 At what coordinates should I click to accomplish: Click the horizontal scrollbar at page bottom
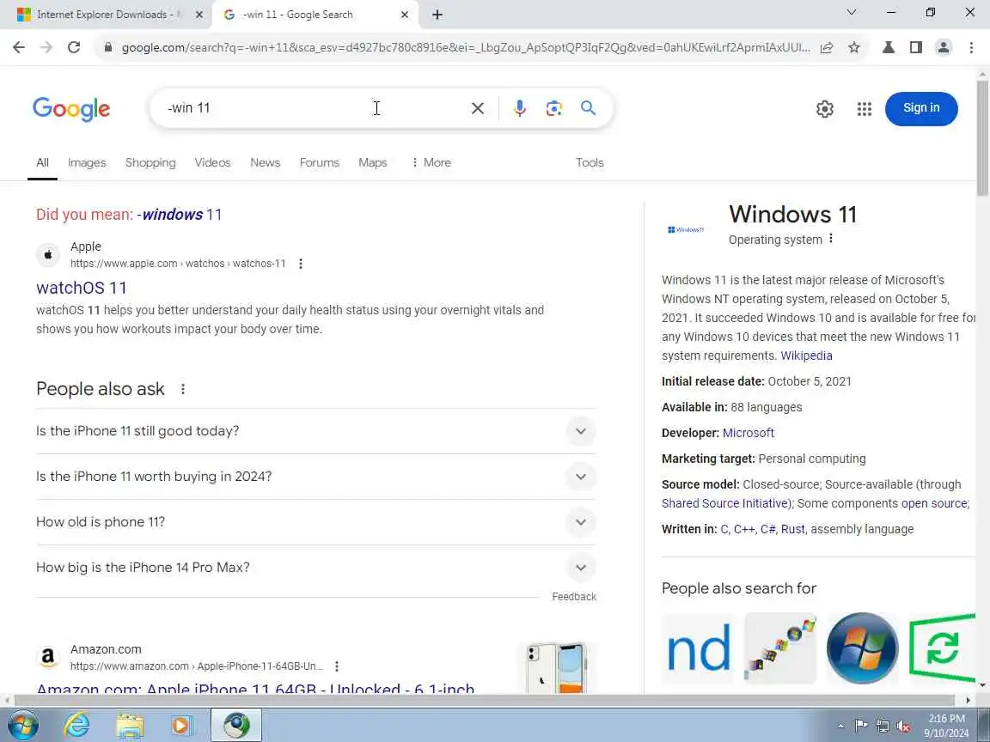click(486, 700)
